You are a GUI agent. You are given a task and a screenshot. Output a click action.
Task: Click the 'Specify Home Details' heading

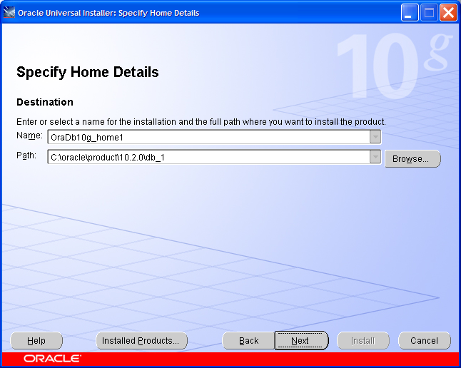(x=88, y=72)
